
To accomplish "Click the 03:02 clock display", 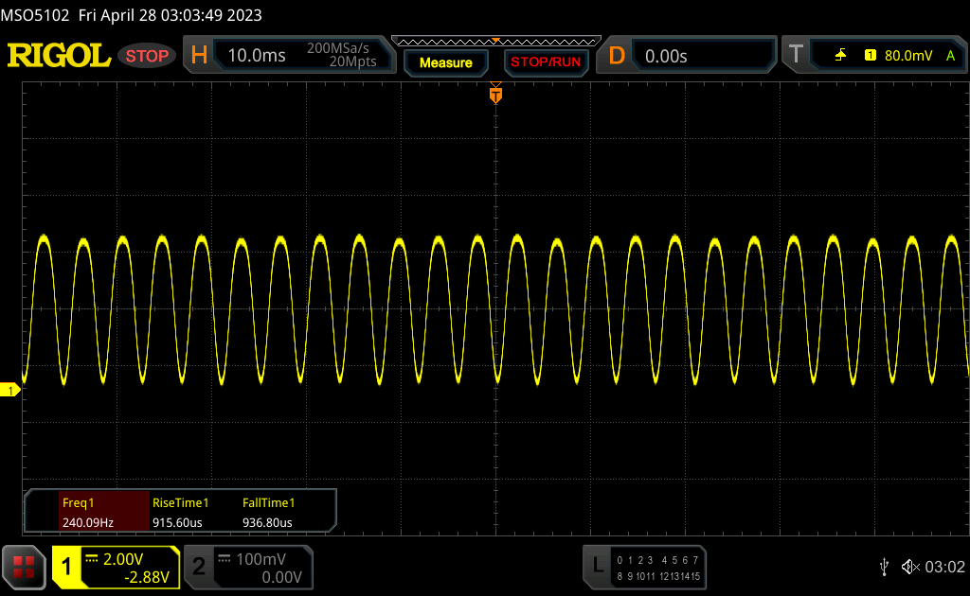I will coord(944,567).
